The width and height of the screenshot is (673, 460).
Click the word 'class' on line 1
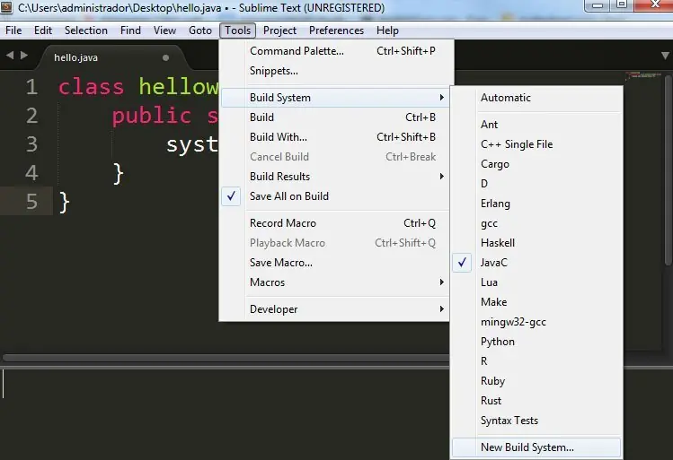tap(91, 87)
